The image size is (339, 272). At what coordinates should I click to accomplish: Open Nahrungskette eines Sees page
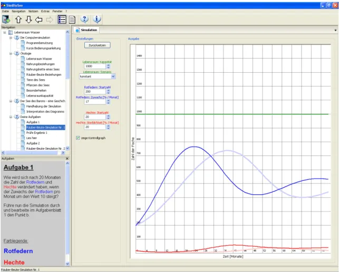pos(43,69)
